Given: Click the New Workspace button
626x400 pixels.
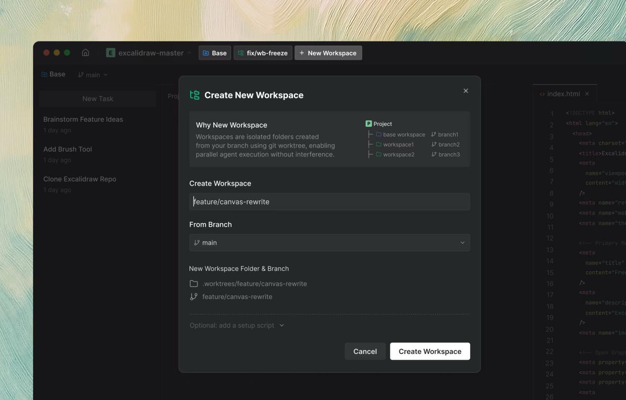Looking at the screenshot, I should (x=328, y=52).
